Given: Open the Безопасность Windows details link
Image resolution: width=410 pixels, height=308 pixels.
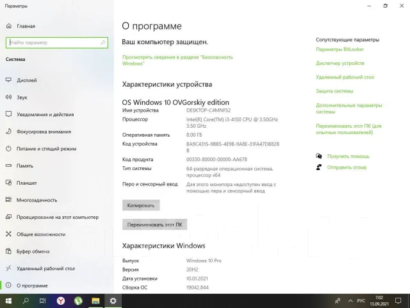Looking at the screenshot, I should tap(177, 60).
